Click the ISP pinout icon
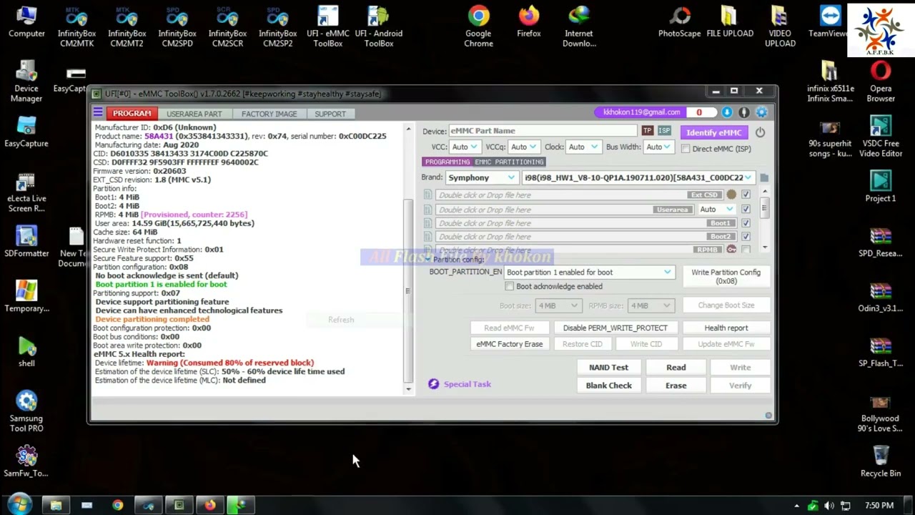 pos(664,131)
